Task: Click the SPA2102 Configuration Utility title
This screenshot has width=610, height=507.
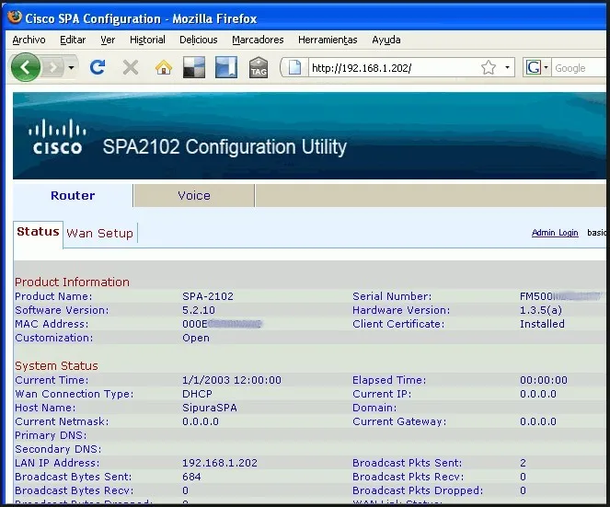Action: pyautogui.click(x=224, y=147)
